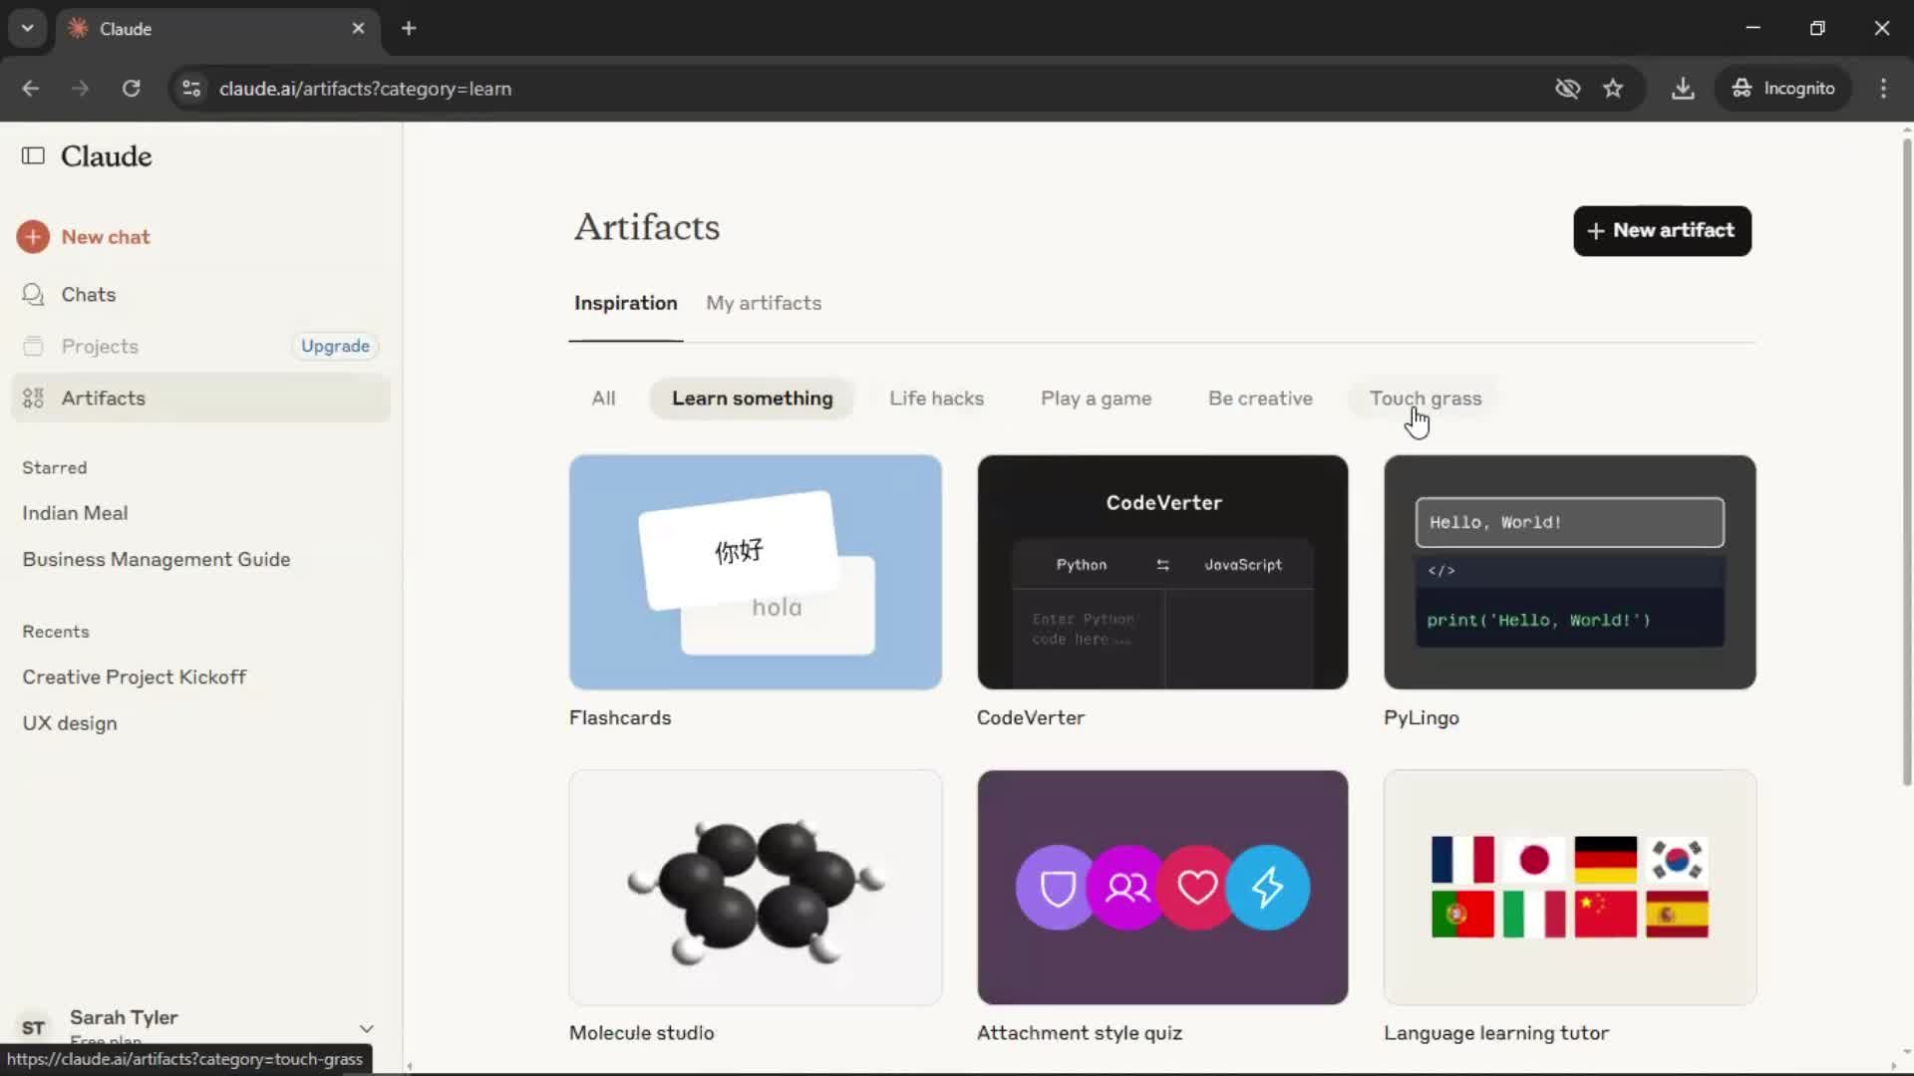Select the All category filter
The width and height of the screenshot is (1914, 1076).
point(603,399)
